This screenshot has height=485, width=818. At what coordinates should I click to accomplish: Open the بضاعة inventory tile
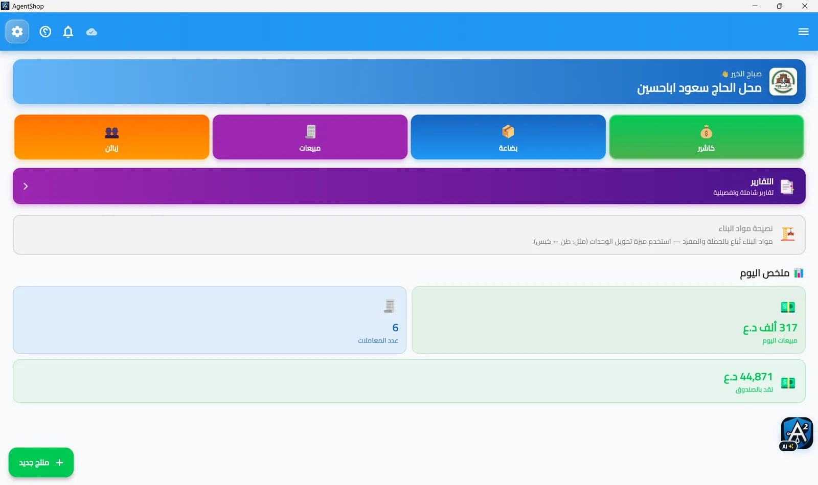508,137
